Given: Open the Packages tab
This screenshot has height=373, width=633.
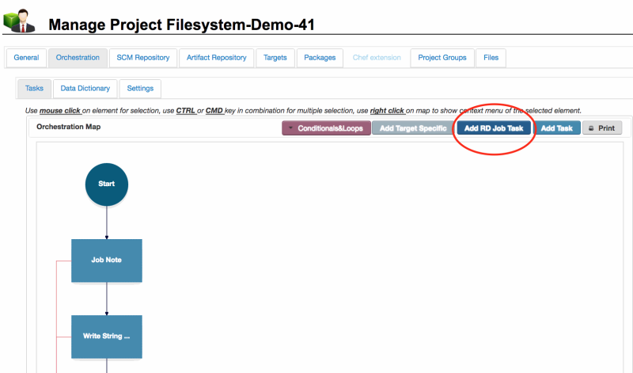Looking at the screenshot, I should coord(320,58).
